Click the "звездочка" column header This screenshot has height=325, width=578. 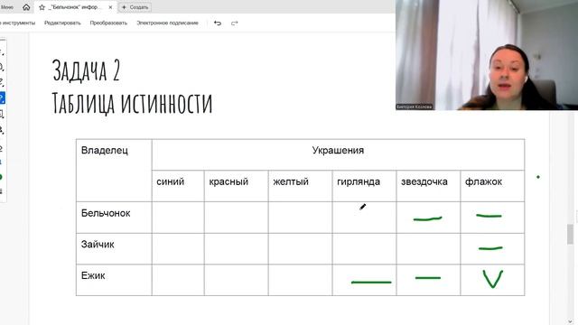click(428, 186)
